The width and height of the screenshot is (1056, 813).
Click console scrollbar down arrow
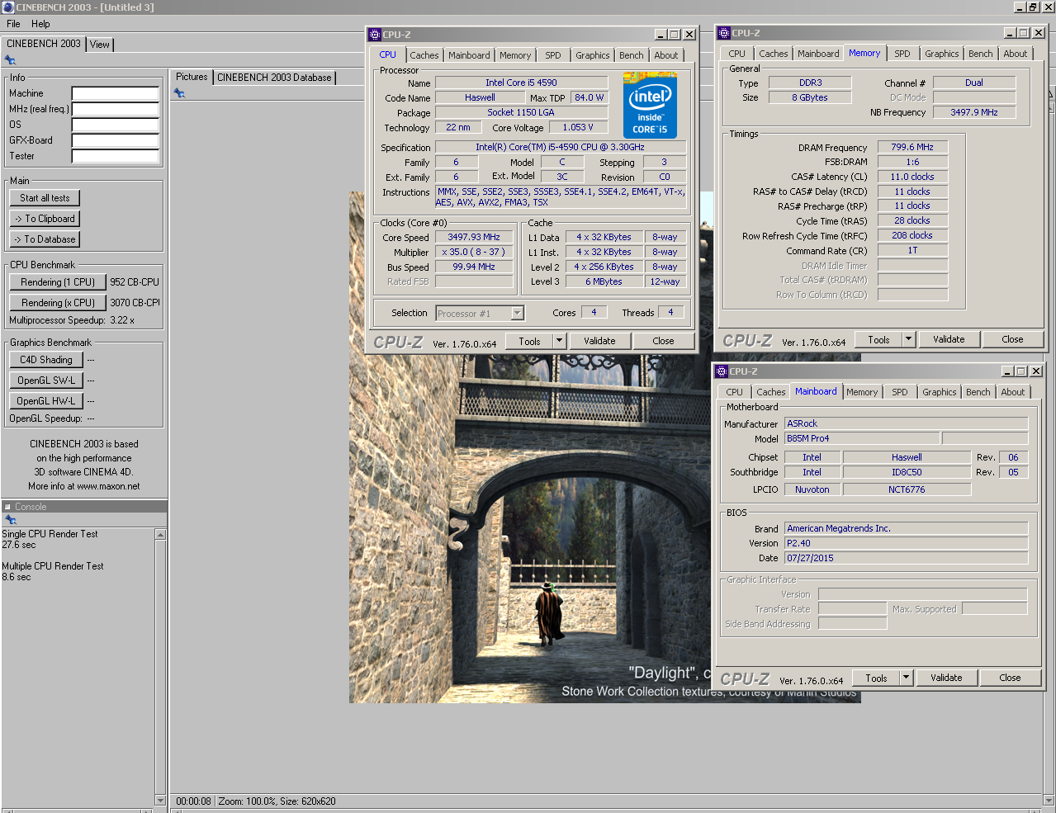pyautogui.click(x=161, y=800)
